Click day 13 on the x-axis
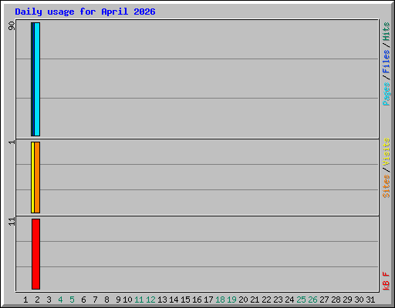 coord(162,300)
